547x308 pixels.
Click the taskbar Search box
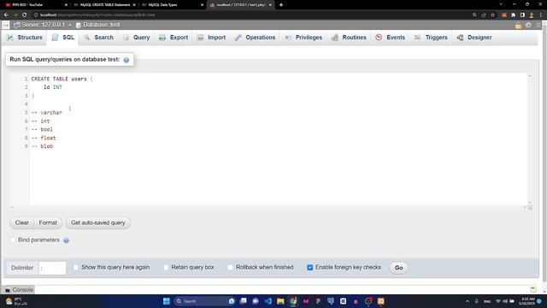pyautogui.click(x=204, y=301)
